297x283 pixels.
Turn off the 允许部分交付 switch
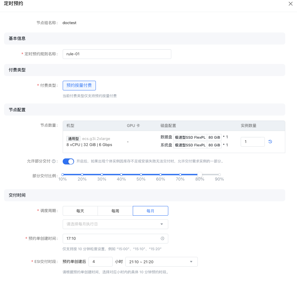pyautogui.click(x=68, y=161)
